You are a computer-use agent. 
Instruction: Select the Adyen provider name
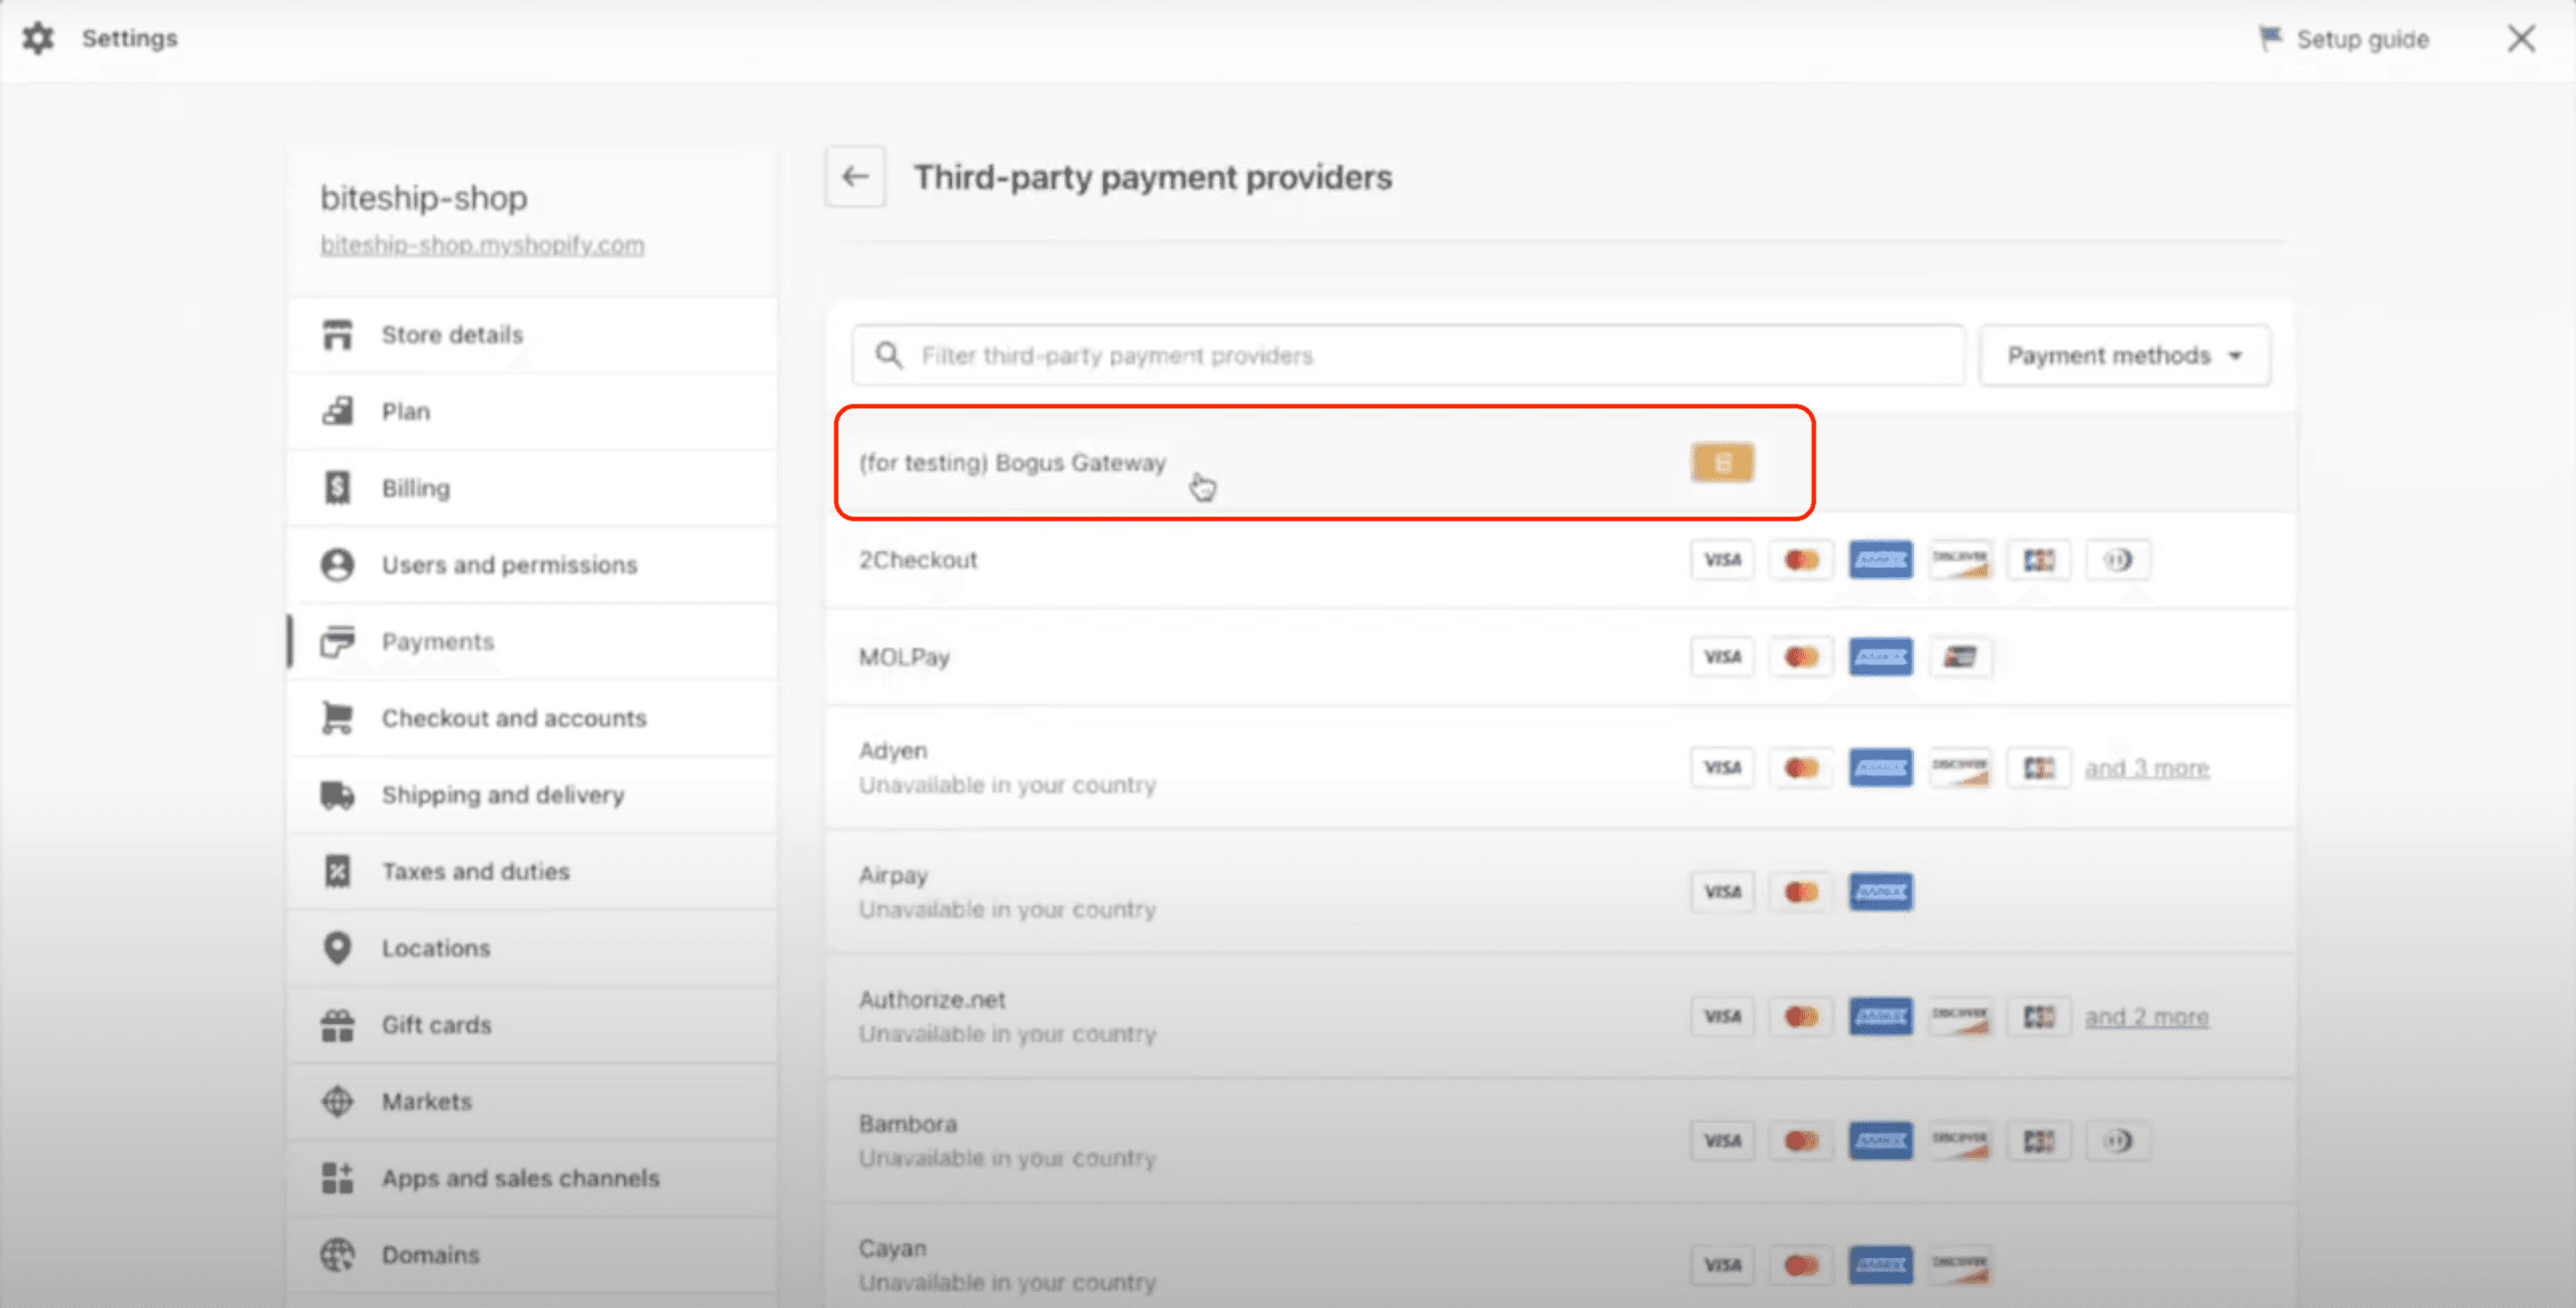[x=893, y=751]
